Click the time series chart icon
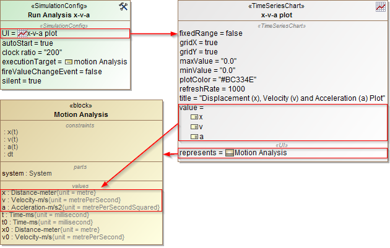 [381, 7]
